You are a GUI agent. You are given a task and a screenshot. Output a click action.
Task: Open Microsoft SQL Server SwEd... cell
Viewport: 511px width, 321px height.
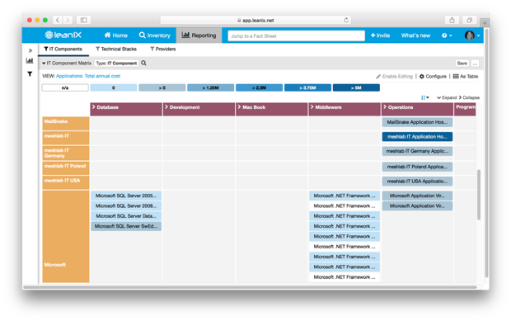pos(126,226)
